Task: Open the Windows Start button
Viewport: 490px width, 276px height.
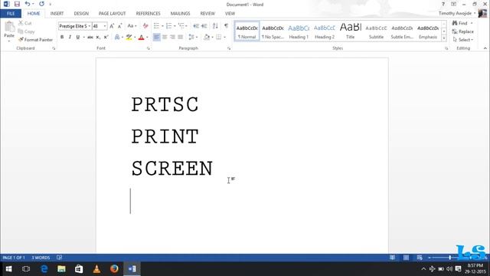Action: (8, 269)
